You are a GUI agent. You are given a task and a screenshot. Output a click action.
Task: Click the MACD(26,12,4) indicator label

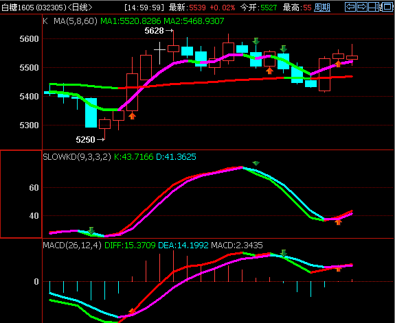click(x=72, y=245)
